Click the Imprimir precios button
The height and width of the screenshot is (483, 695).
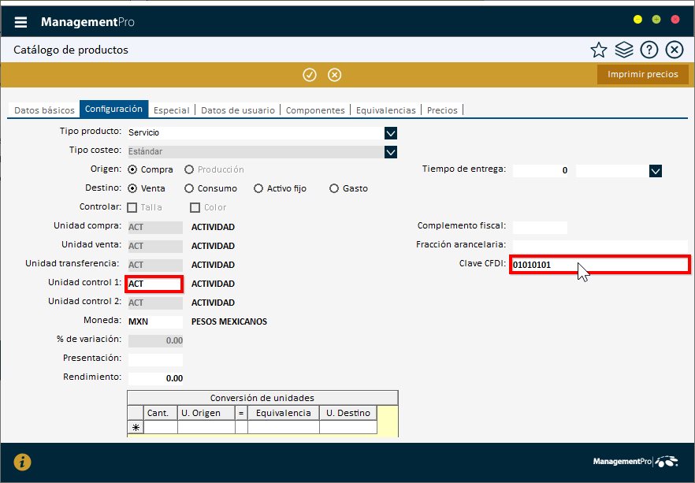(643, 74)
